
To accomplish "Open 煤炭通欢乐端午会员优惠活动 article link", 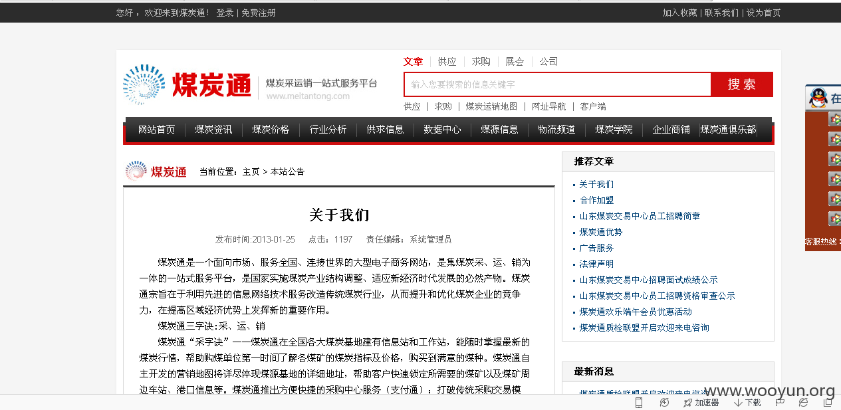I will pyautogui.click(x=636, y=312).
